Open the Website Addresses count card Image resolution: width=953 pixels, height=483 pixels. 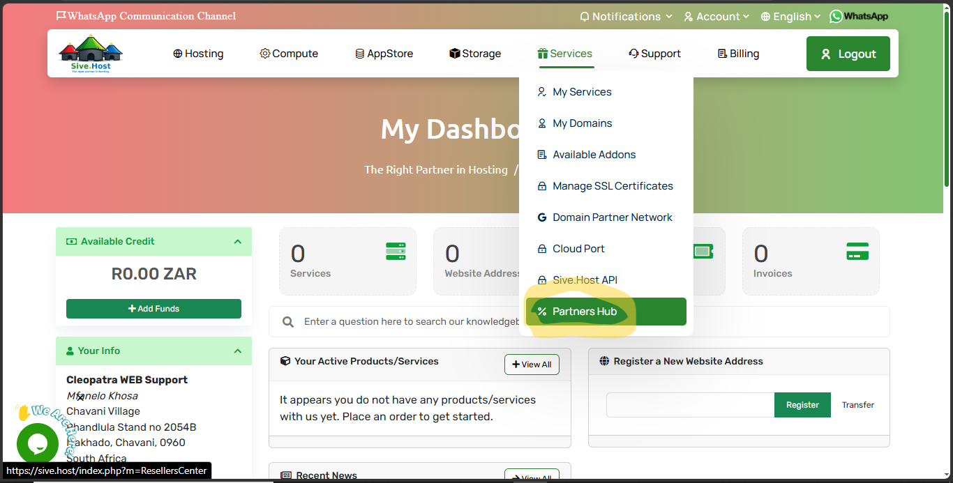[x=476, y=261]
